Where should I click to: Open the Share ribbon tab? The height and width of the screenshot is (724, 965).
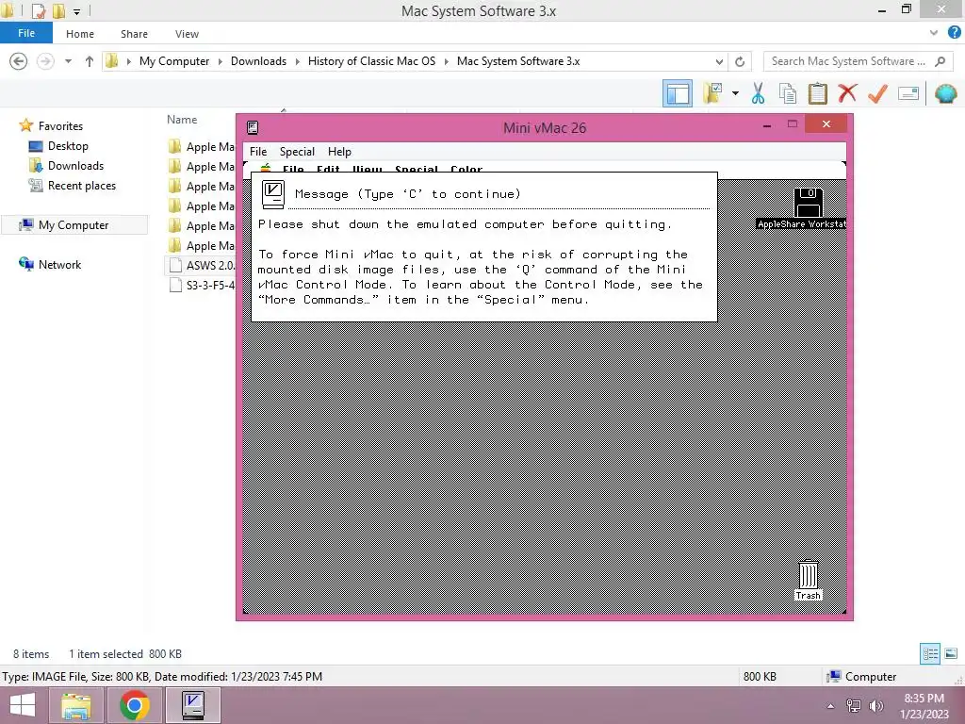point(134,34)
